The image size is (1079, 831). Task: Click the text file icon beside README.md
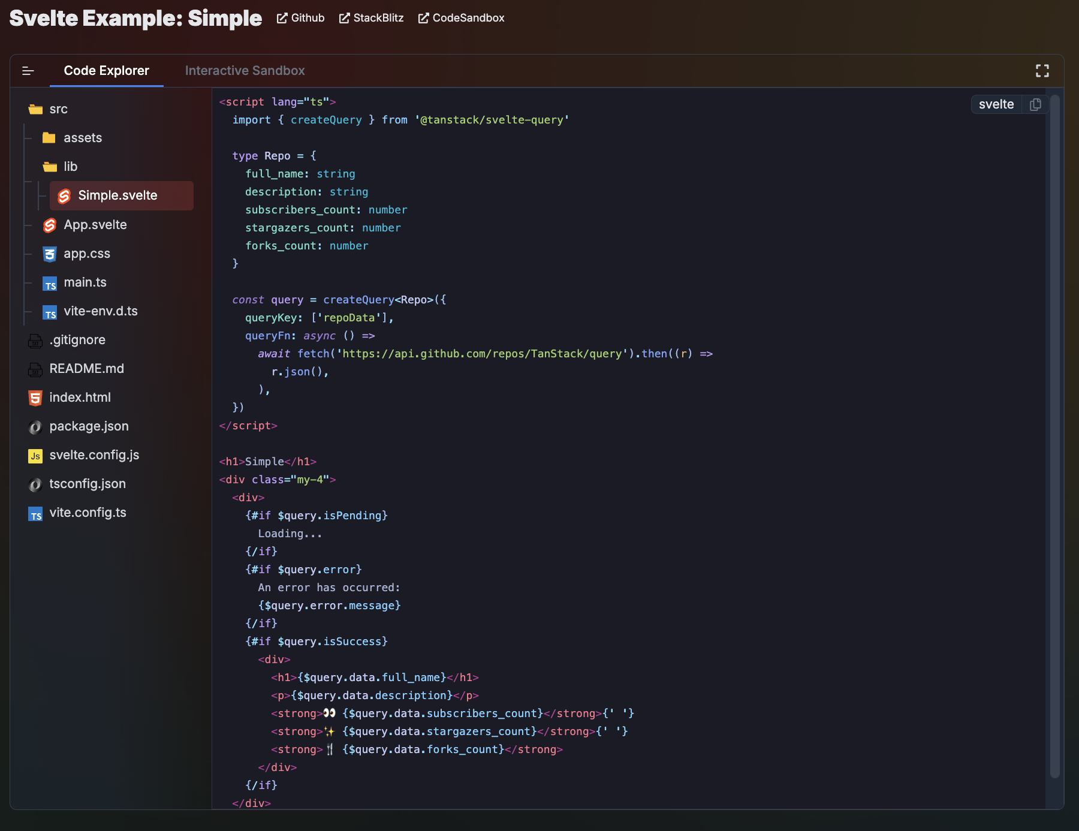click(35, 370)
